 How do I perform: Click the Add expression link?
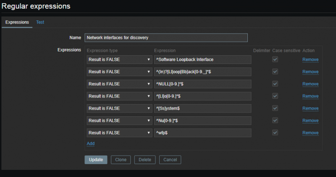[x=91, y=144]
